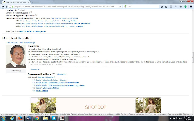This screenshot has width=194, height=121.
Task: Open See Top 100 Paid in Kindle Store
Action: [64, 18]
